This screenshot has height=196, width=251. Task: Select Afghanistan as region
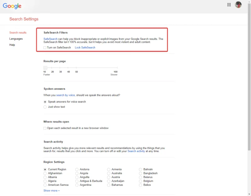click(45, 173)
